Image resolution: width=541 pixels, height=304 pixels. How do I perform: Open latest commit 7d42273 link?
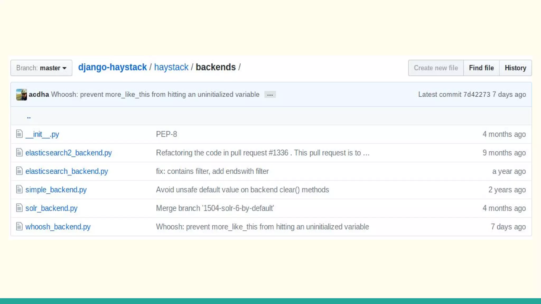477,94
